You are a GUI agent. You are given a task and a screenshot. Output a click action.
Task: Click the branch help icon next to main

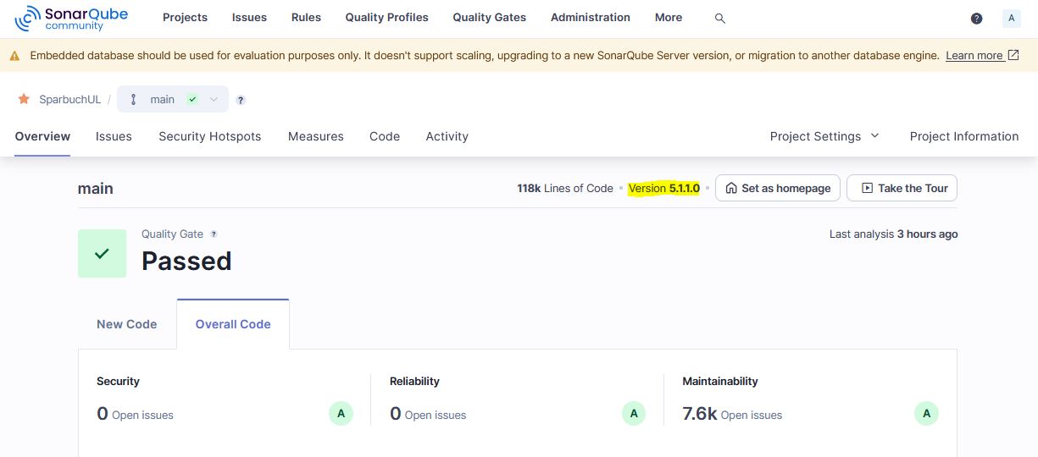pos(241,100)
